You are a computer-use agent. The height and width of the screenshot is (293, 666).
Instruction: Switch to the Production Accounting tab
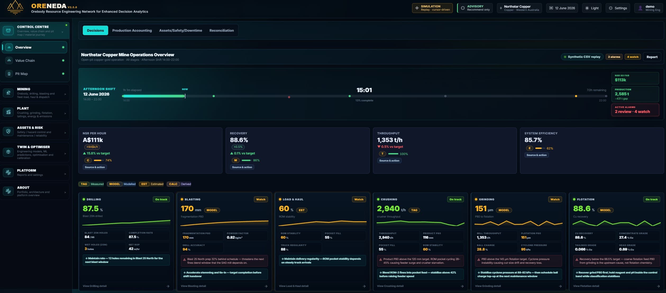(132, 30)
